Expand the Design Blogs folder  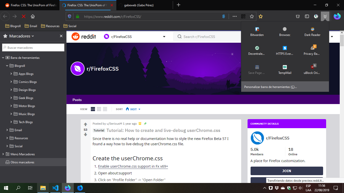(x=11, y=90)
